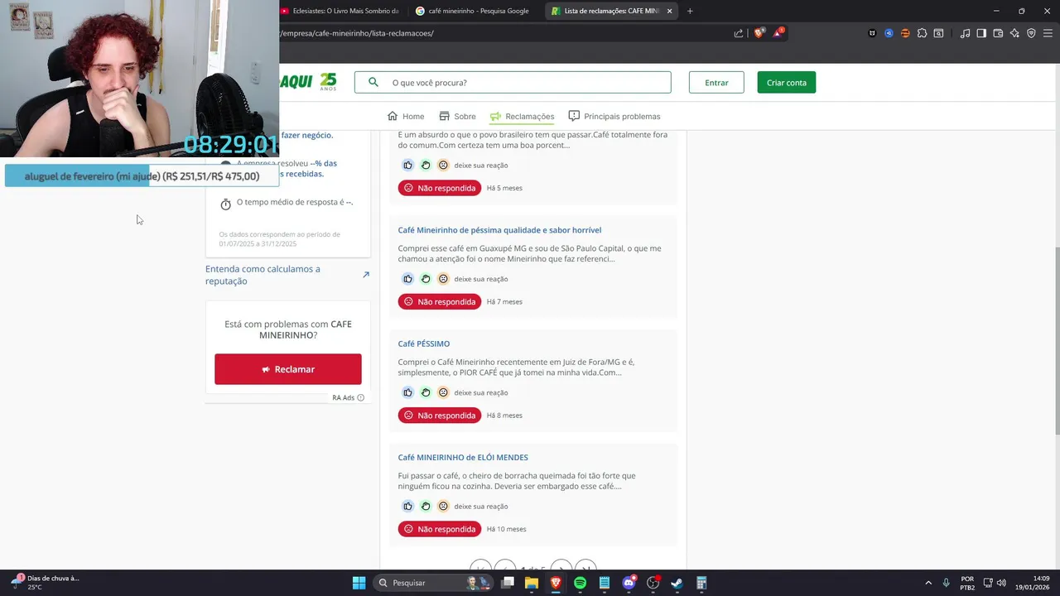Open the browser hamburger main menu

pos(1048,33)
